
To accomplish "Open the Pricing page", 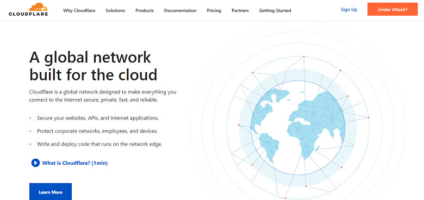I will pyautogui.click(x=214, y=10).
